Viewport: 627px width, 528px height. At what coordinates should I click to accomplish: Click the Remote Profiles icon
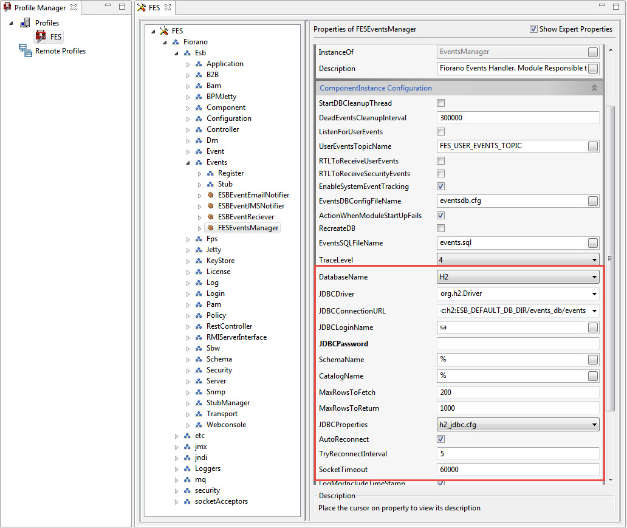click(x=25, y=50)
